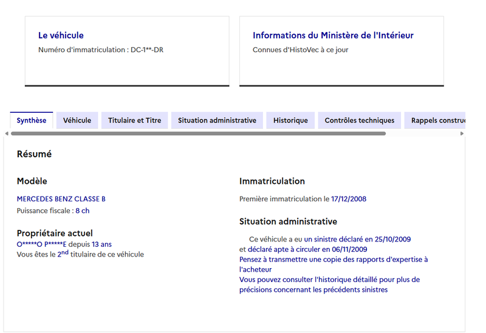Open the Synthèse tab
Viewport: 486px width, 333px height.
click(x=32, y=120)
